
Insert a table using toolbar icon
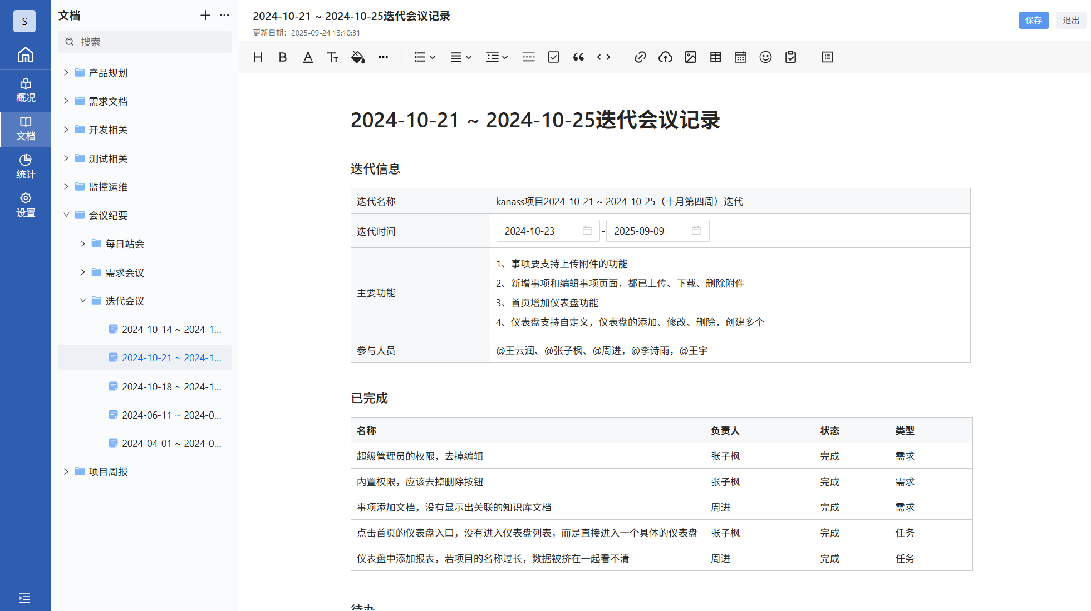715,57
